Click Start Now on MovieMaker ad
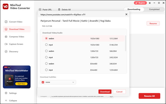 point(21,84)
